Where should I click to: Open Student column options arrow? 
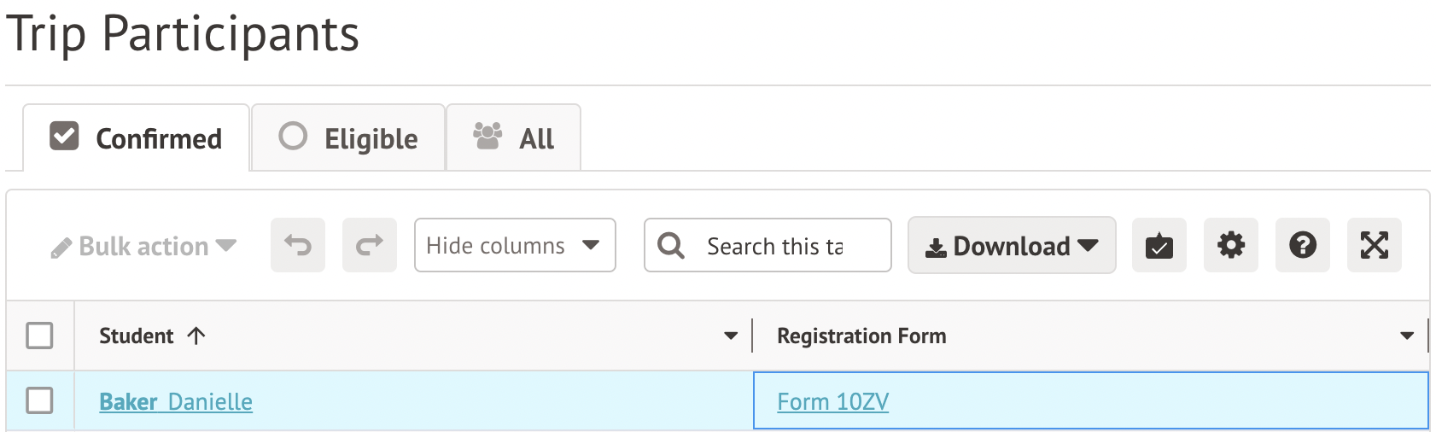coord(731,336)
